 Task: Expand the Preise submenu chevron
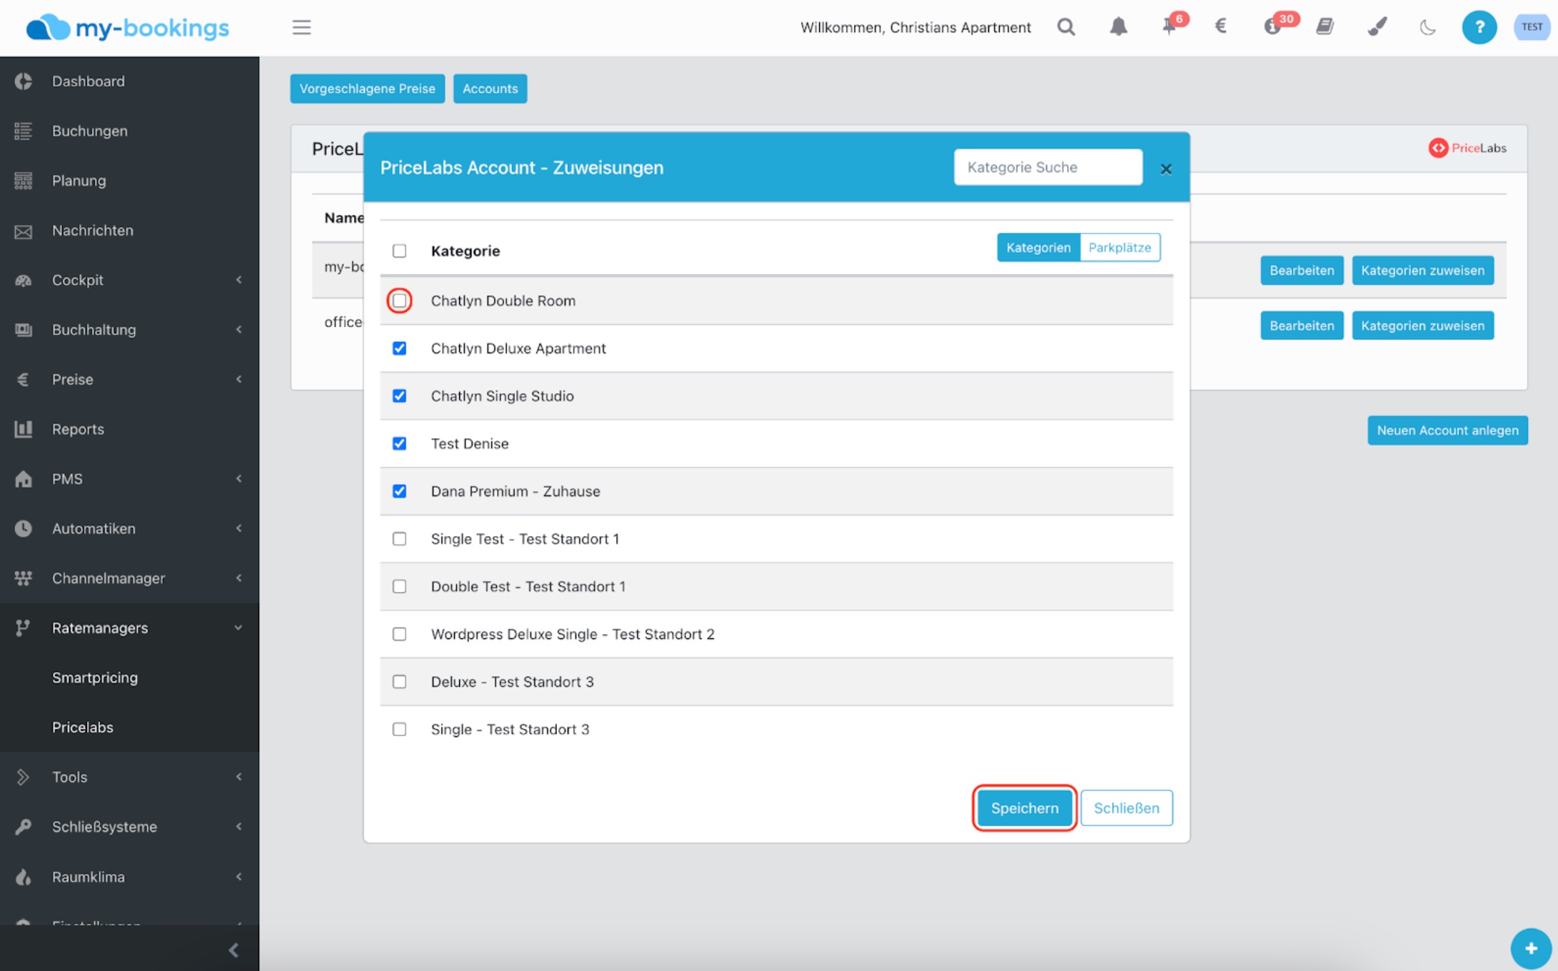tap(238, 379)
